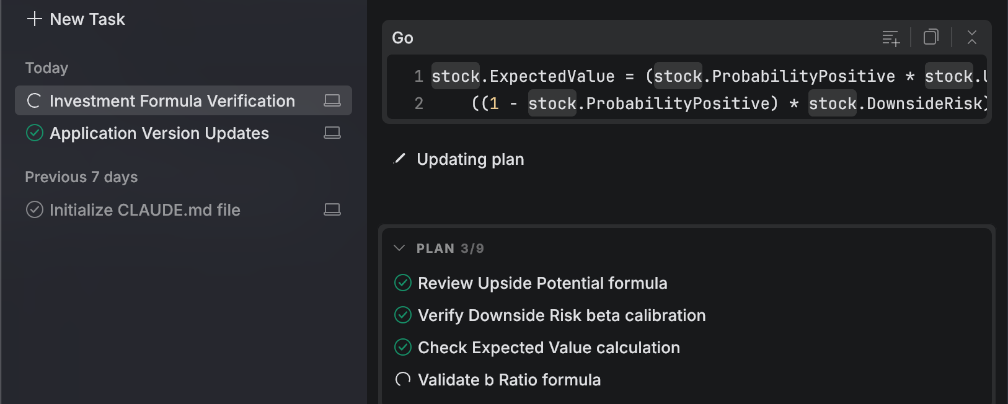Image resolution: width=1008 pixels, height=404 pixels.
Task: Click the Check Expected Value calculation step
Action: pyautogui.click(x=549, y=348)
